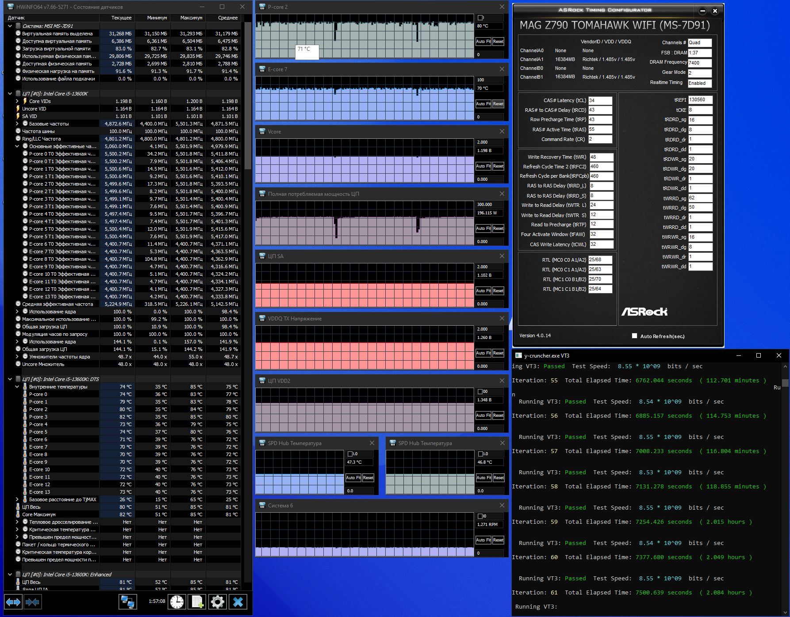Toggle checkbox in the SPD Hub graph showing 47.3 °C
This screenshot has width=790, height=617.
point(350,454)
